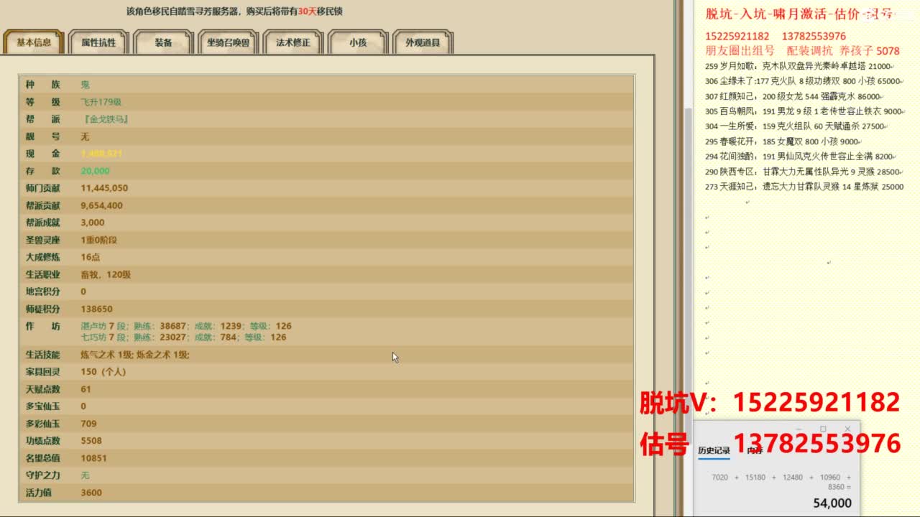Switch to the 法术修正 tab
This screenshot has width=920, height=517.
pyautogui.click(x=293, y=42)
